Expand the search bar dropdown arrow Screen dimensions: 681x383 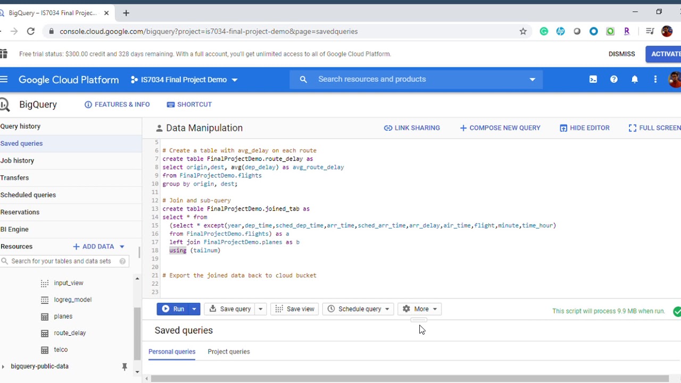click(x=532, y=80)
